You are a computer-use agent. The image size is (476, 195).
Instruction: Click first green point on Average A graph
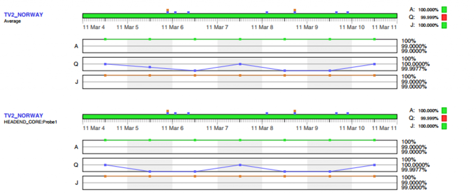(x=106, y=39)
